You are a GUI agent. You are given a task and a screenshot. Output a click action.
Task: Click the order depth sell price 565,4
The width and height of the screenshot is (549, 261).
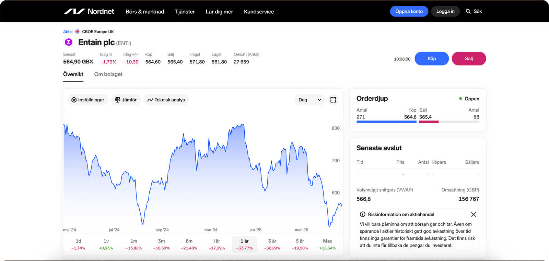425,117
